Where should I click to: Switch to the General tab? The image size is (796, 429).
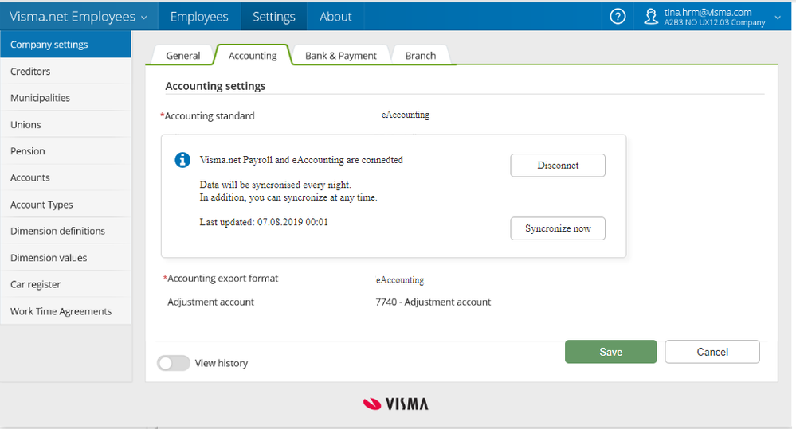182,55
